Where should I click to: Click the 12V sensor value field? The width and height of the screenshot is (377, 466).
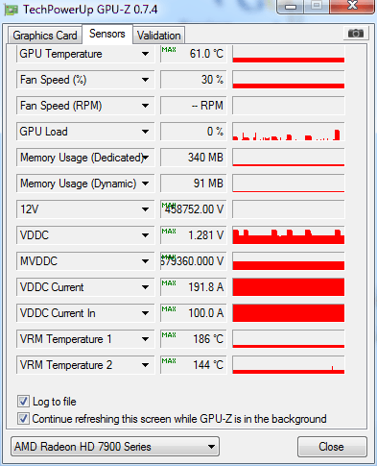click(194, 209)
